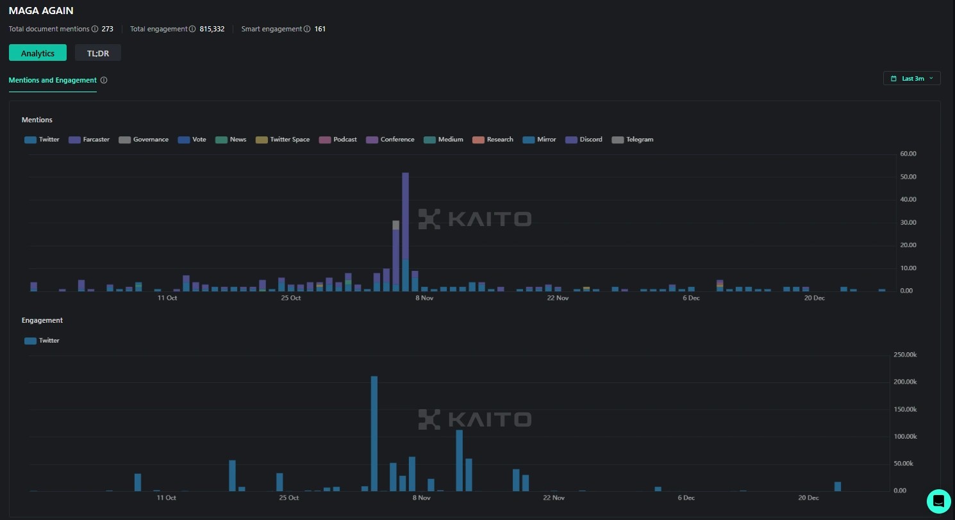This screenshot has height=520, width=955.
Task: Open info tooltip for Smart engagement
Action: [x=307, y=29]
